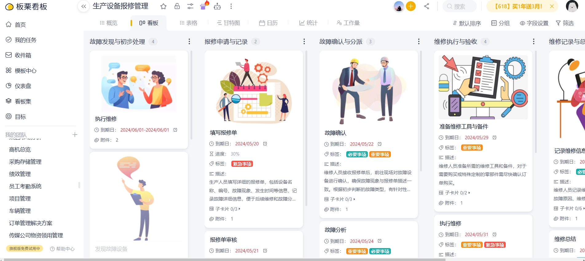585x261 pixels.
Task: Open the 帮助中心 help link
Action: (x=62, y=249)
